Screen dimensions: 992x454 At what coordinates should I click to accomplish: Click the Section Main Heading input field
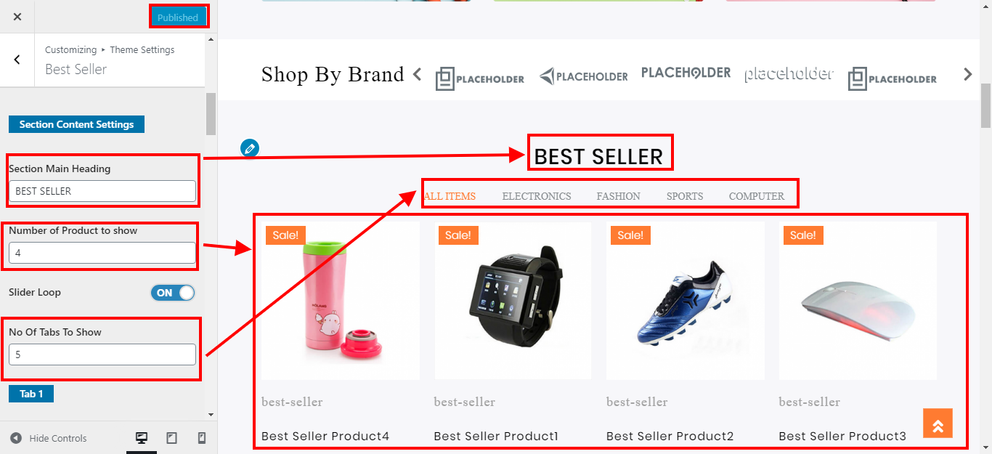pos(102,191)
